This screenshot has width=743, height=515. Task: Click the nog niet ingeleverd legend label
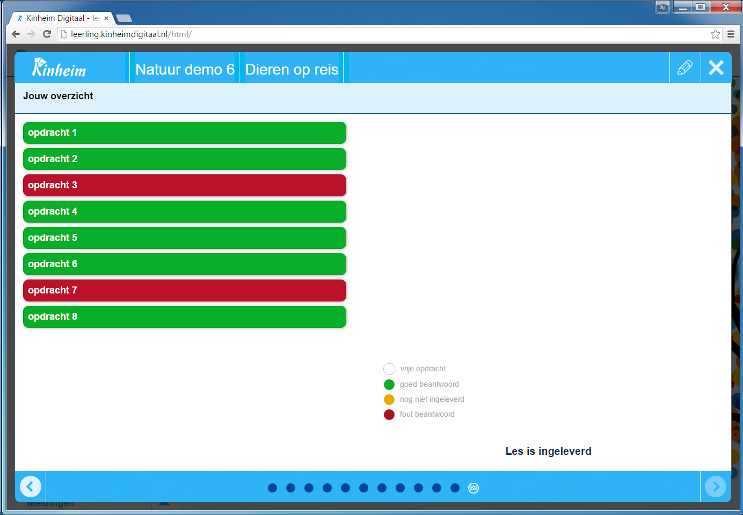pyautogui.click(x=432, y=399)
